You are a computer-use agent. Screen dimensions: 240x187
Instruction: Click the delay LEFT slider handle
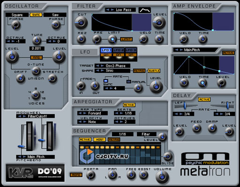tap(185, 105)
